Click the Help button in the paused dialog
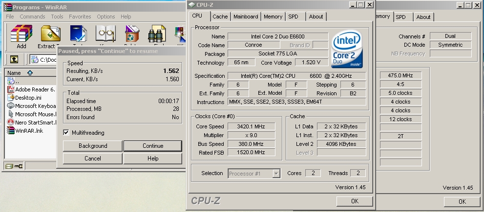This screenshot has height=212, width=484. [153, 159]
